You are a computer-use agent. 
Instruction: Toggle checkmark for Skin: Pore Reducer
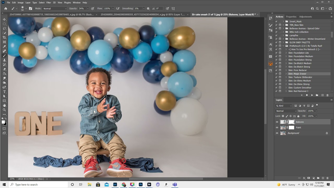276,70
